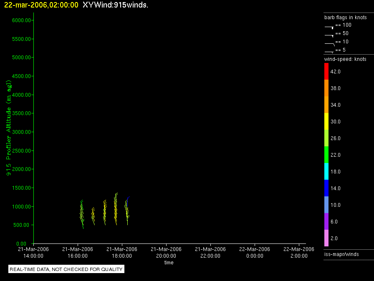Click the 'barb flags in knots' legend heading

tap(345, 18)
